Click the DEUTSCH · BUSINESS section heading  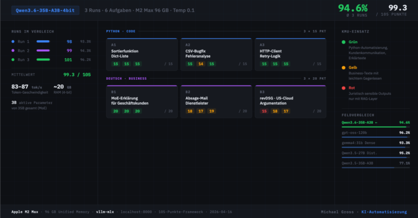[127, 78]
